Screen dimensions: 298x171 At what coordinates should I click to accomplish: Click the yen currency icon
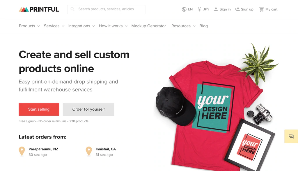[x=199, y=9]
